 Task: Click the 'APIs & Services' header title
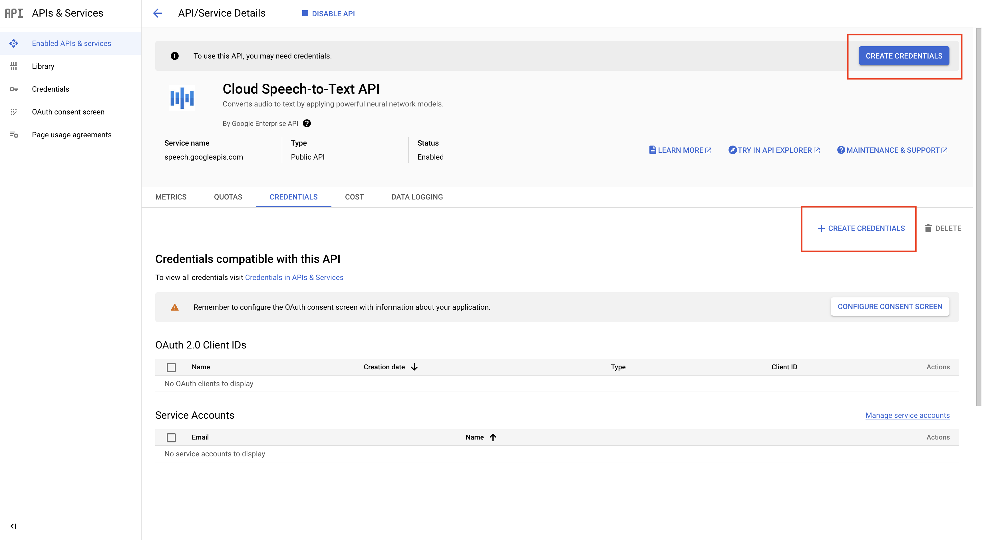click(67, 13)
